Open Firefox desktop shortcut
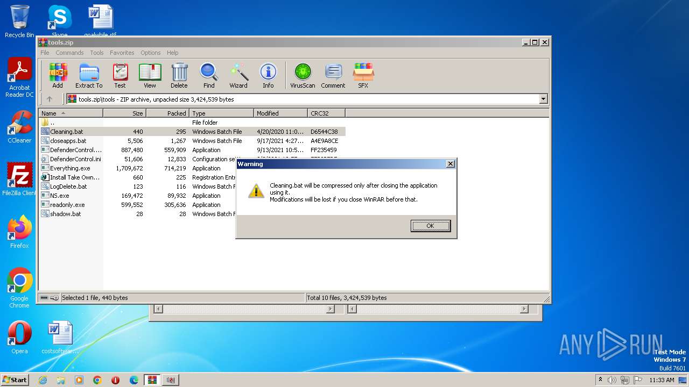Viewport: 689px width, 387px height. (x=19, y=232)
